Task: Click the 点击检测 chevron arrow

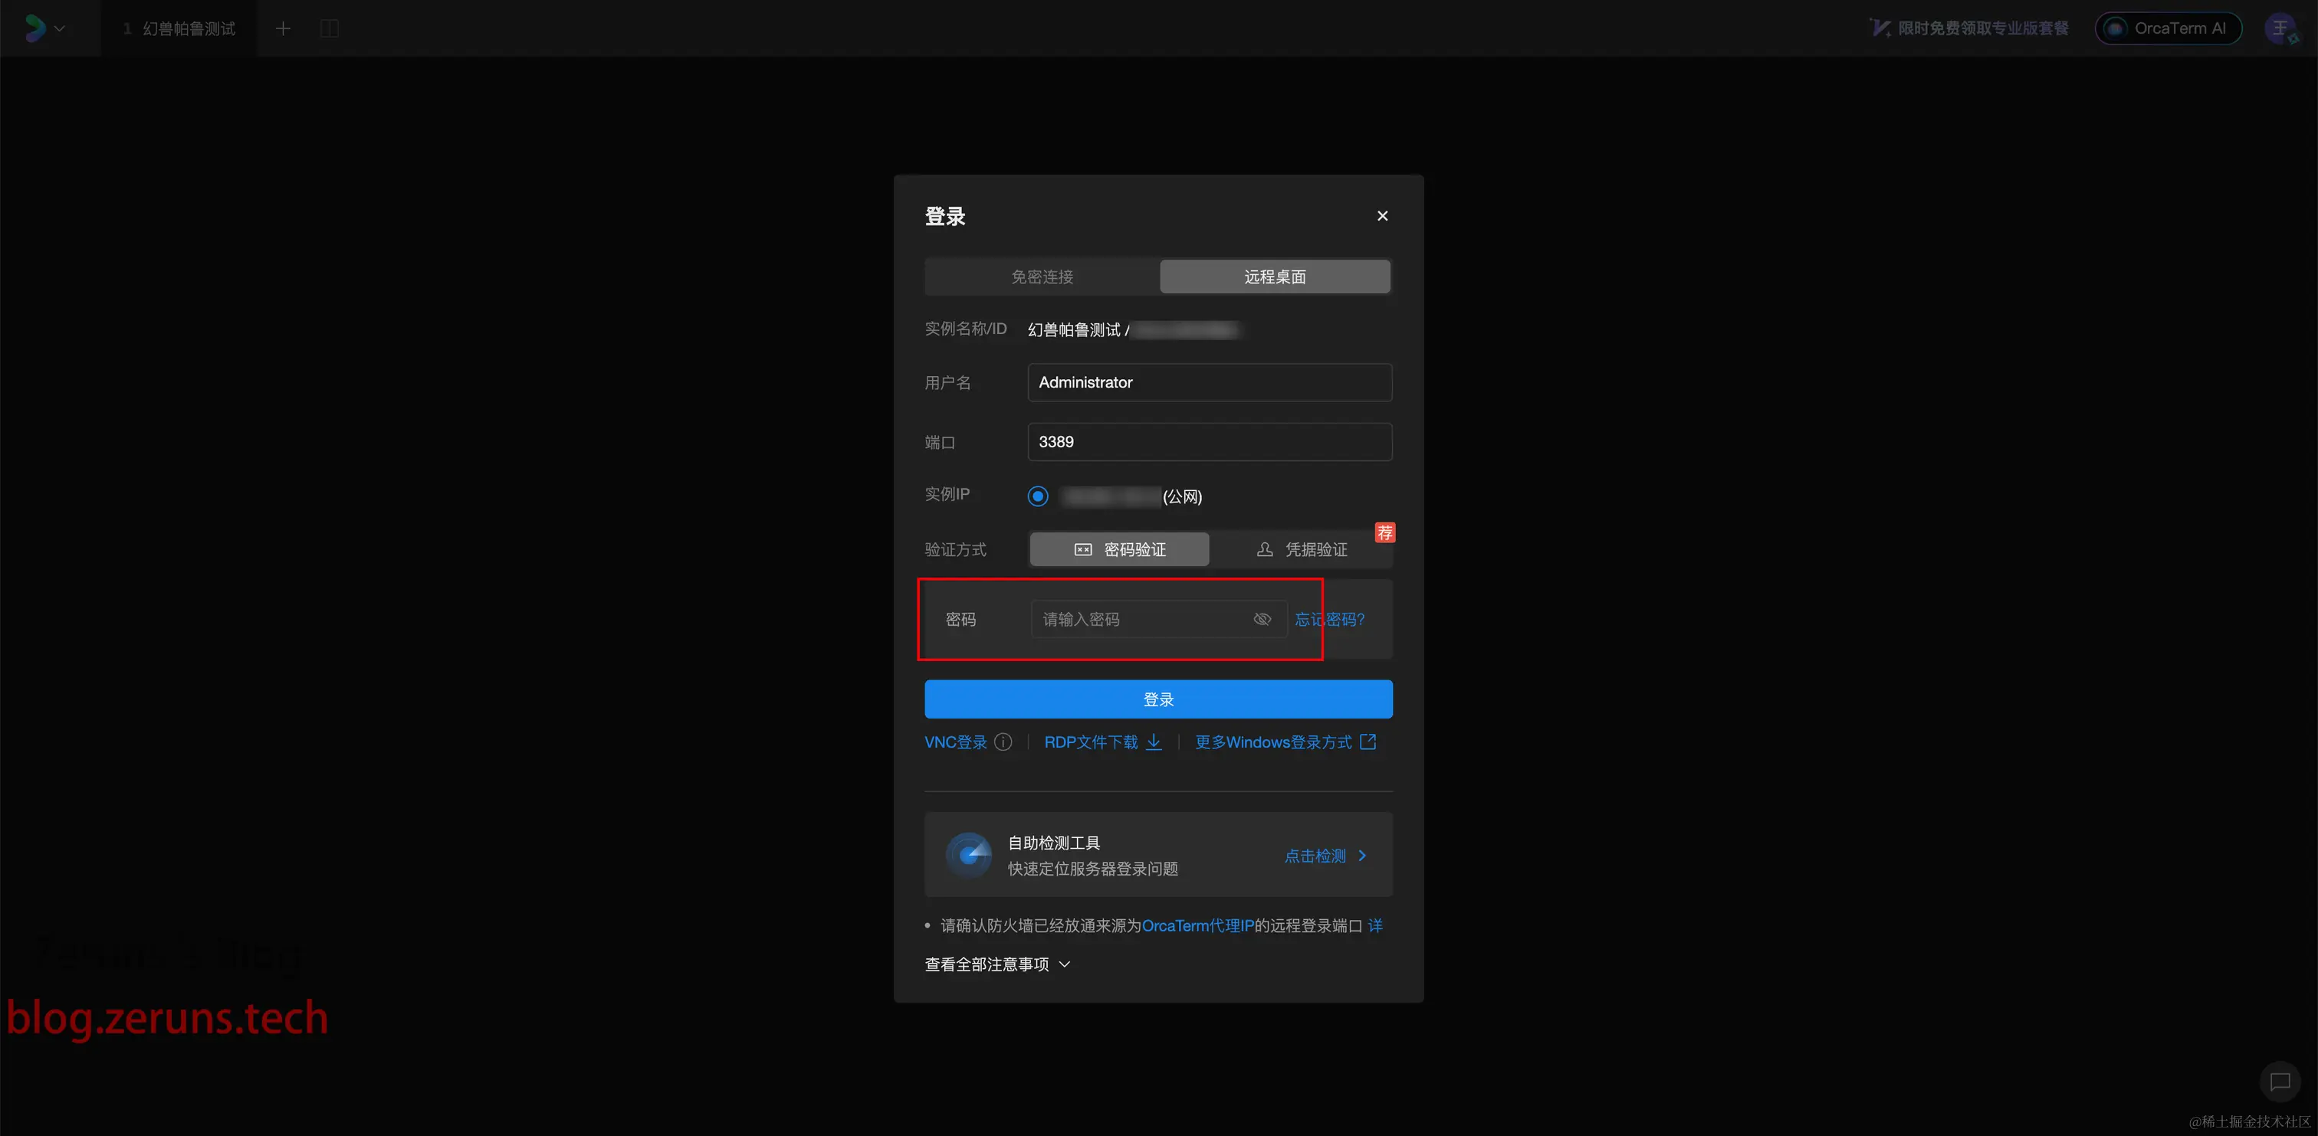Action: click(x=1361, y=856)
